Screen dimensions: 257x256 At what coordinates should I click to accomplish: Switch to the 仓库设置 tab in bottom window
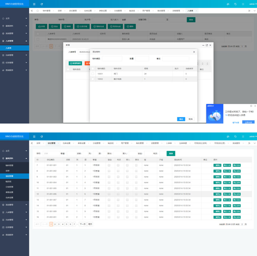66,143
